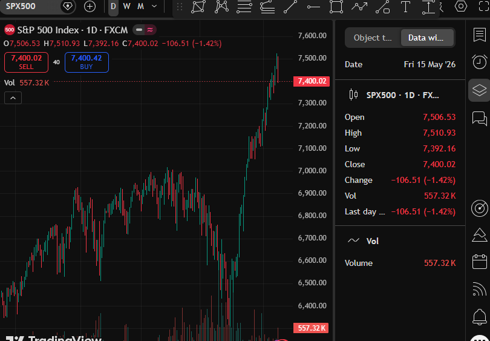
Task: Collapse the SPX500 · 1D data section header
Action: tap(400, 95)
